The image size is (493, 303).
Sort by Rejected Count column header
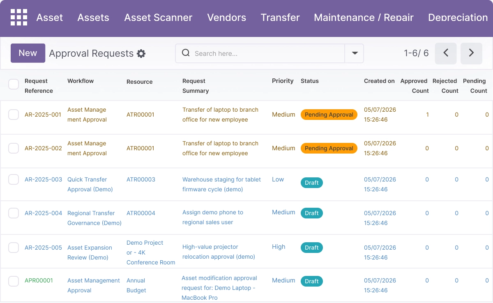445,86
